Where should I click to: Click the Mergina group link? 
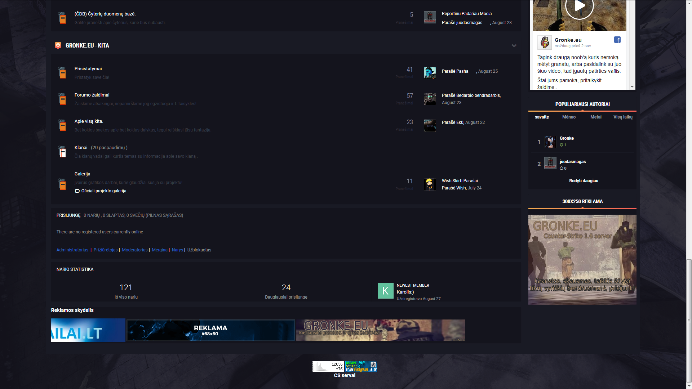(x=160, y=250)
